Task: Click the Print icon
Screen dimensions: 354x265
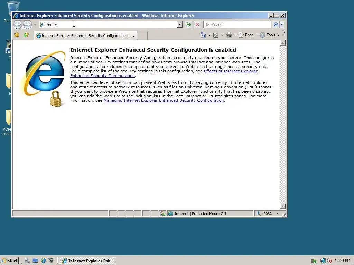Action: coord(229,35)
